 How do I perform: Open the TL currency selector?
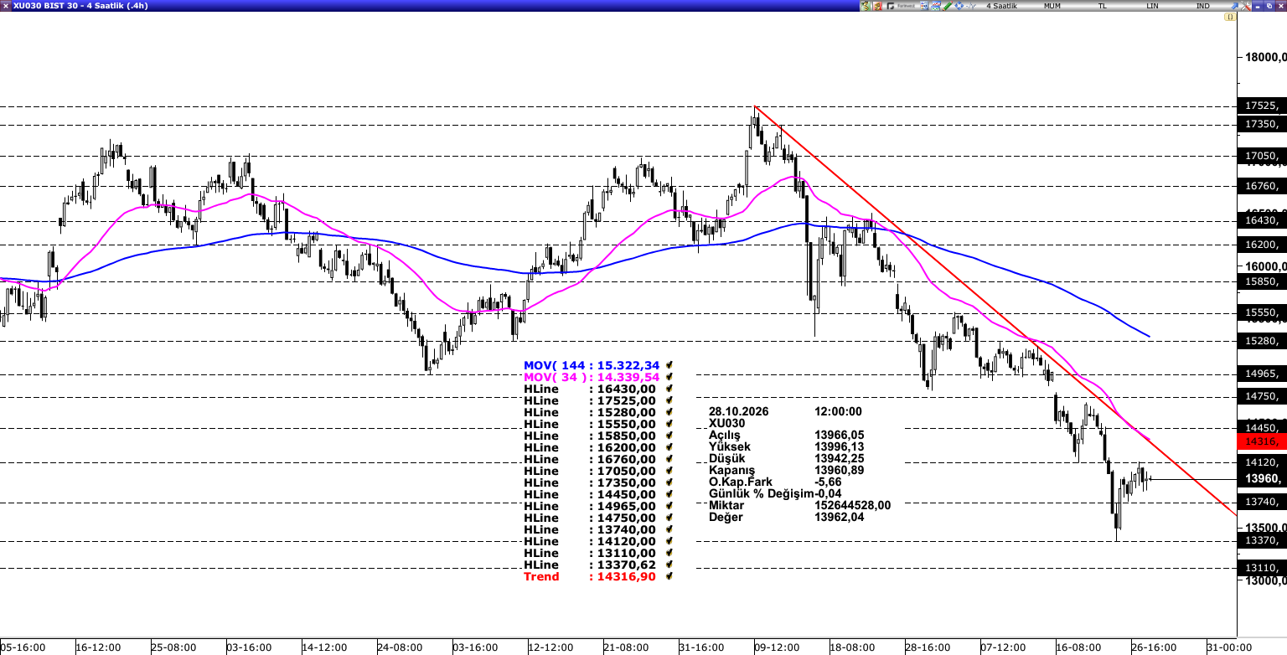pos(1103,6)
